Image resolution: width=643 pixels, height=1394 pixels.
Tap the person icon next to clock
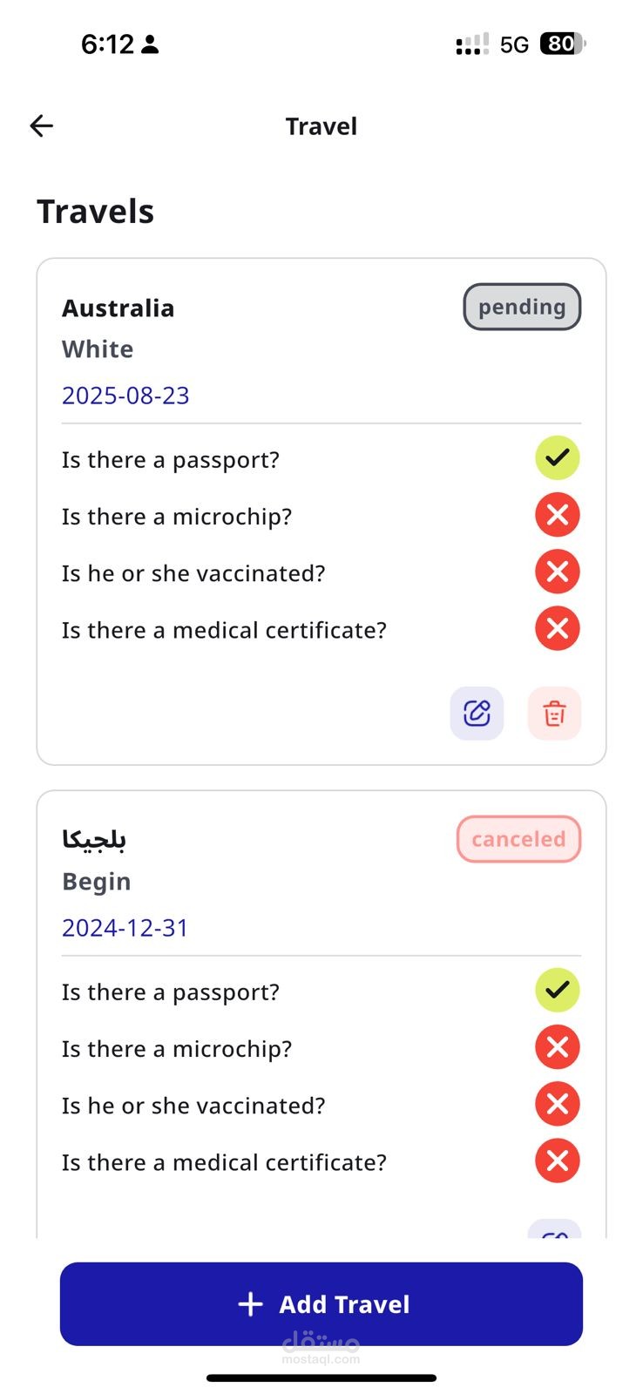(x=150, y=44)
